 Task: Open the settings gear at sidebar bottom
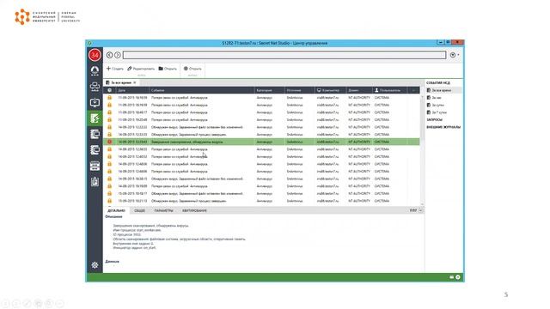[95, 265]
